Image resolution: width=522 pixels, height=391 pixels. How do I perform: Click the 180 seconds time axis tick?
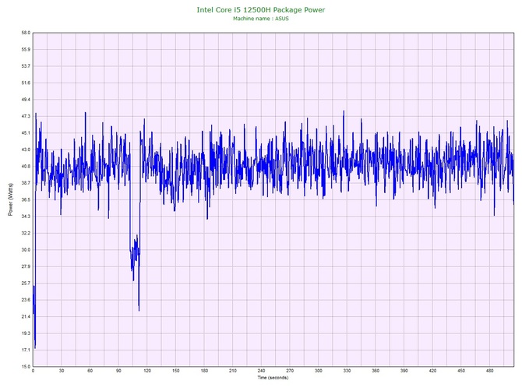click(x=204, y=371)
